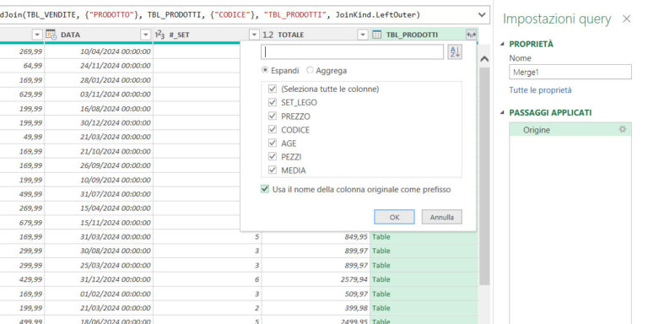
Task: Expand the formula bar dropdown arrow
Action: click(x=482, y=15)
